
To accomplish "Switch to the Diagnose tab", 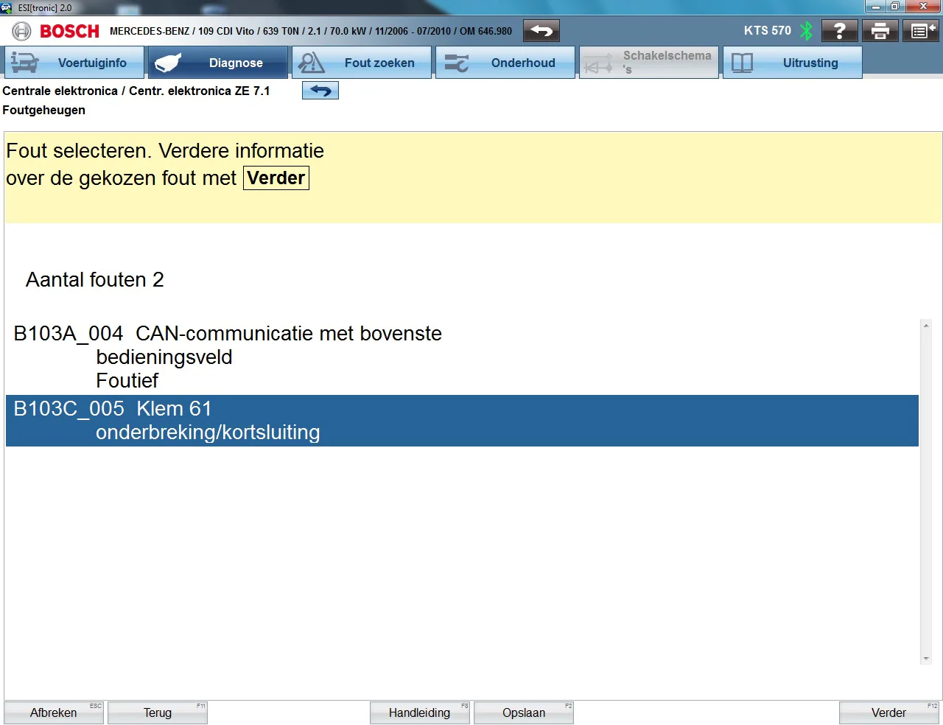I will 218,63.
